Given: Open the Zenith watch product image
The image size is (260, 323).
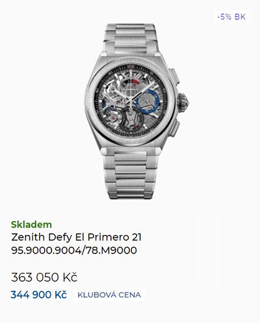Looking at the screenshot, I should click(x=137, y=111).
